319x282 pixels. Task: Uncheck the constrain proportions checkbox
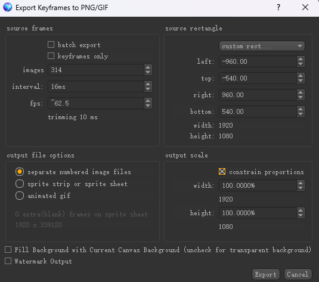(222, 172)
